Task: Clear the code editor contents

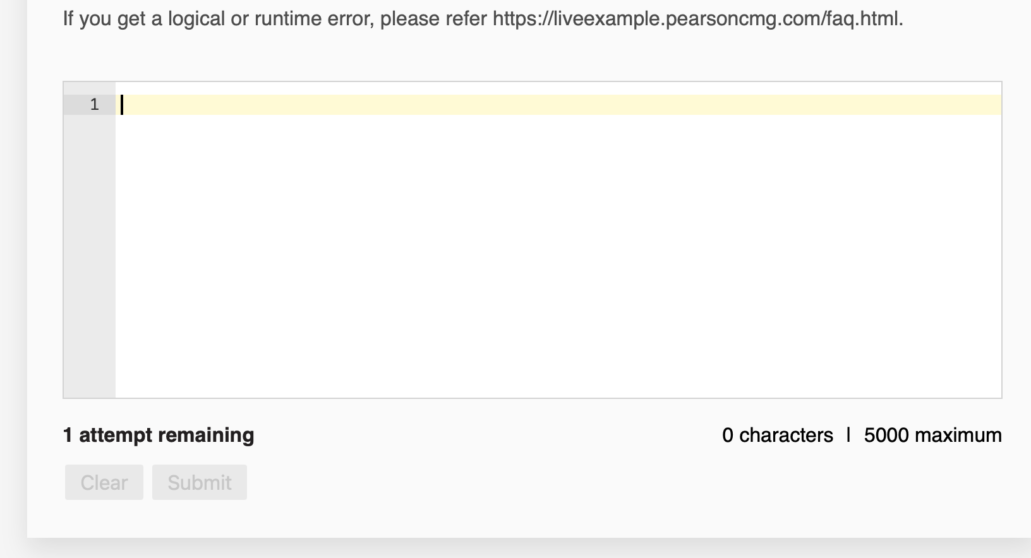Action: pos(104,482)
